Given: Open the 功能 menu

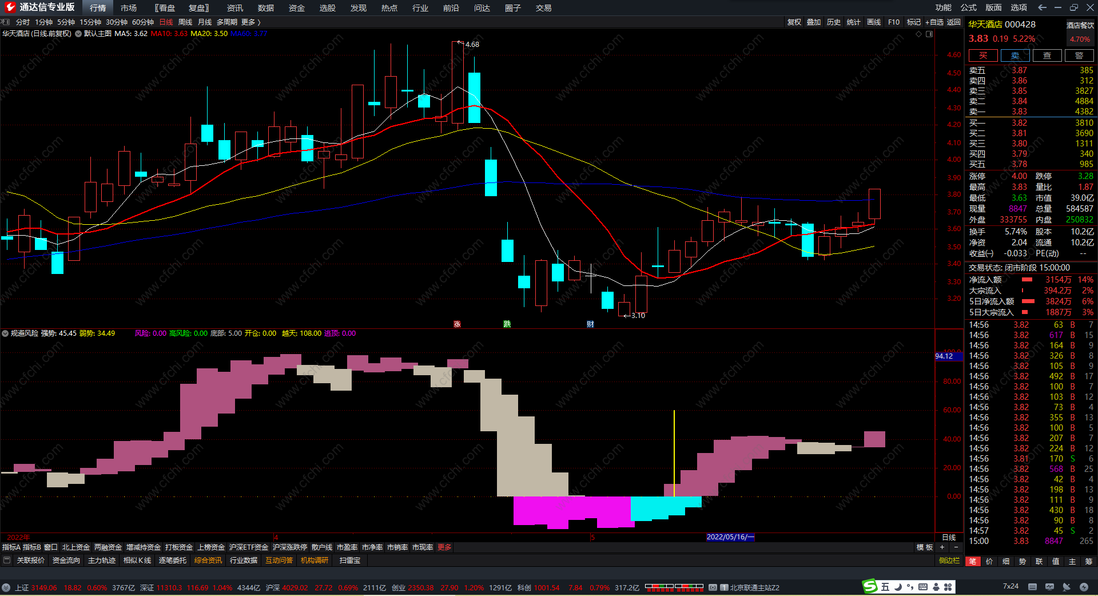Looking at the screenshot, I should [x=944, y=7].
